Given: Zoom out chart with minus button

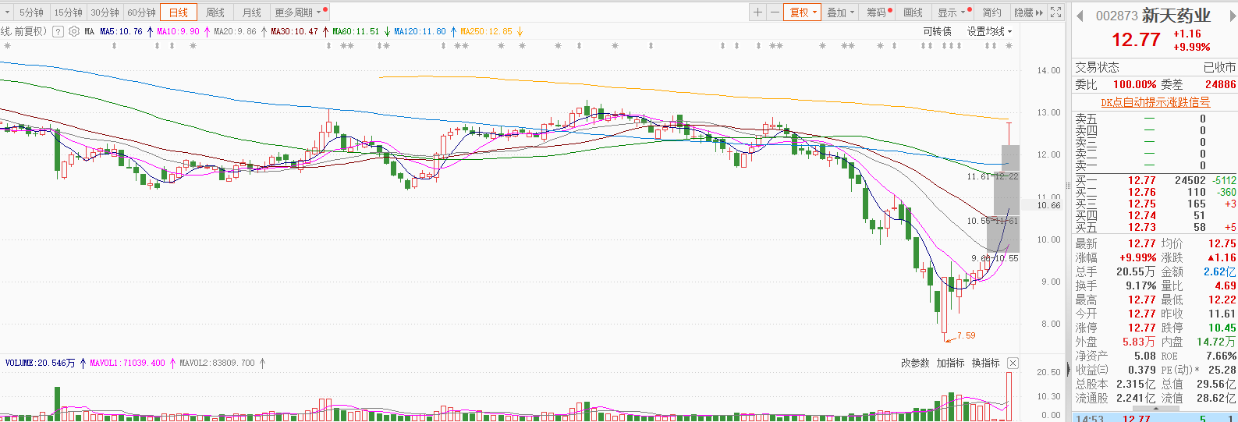Looking at the screenshot, I should pyautogui.click(x=775, y=12).
